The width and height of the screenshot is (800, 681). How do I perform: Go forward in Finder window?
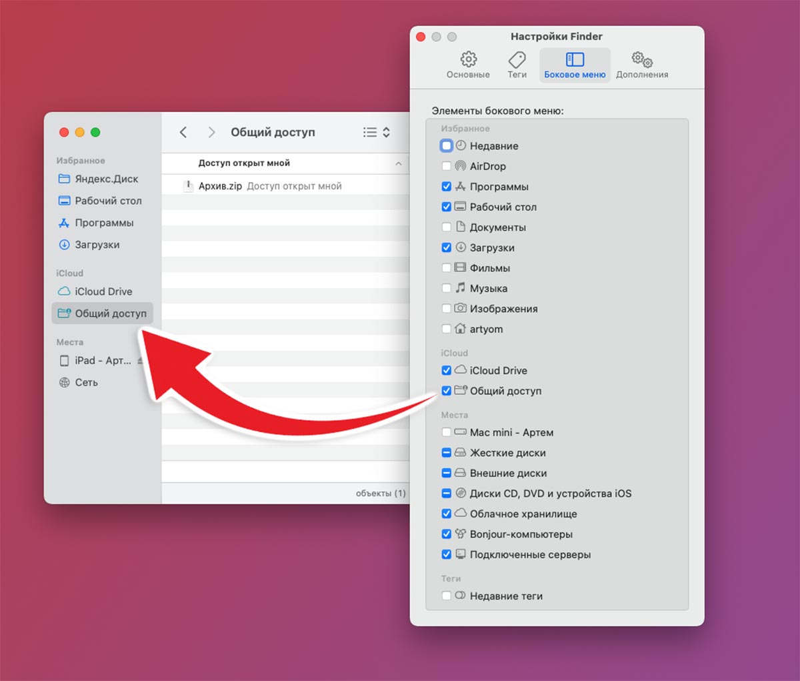[211, 132]
